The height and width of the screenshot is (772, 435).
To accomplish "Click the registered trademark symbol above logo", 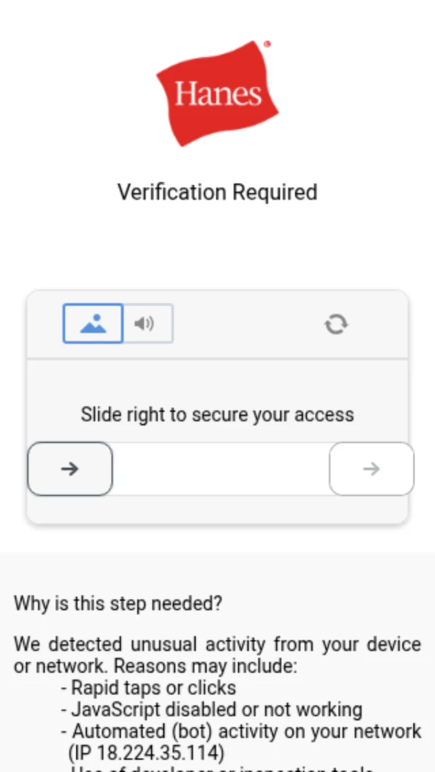I will click(x=267, y=45).
